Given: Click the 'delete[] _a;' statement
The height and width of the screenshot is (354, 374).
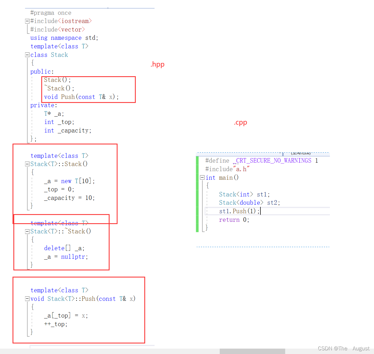Looking at the screenshot, I should coord(64,248).
